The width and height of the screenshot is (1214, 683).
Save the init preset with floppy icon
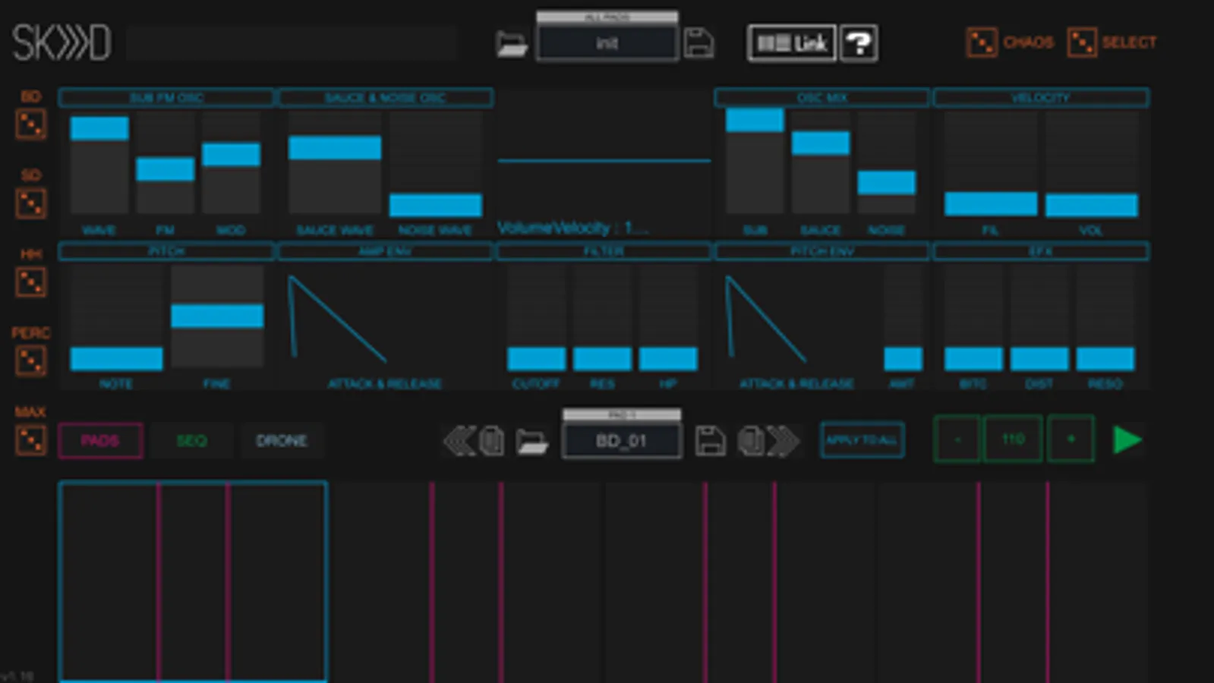point(698,43)
